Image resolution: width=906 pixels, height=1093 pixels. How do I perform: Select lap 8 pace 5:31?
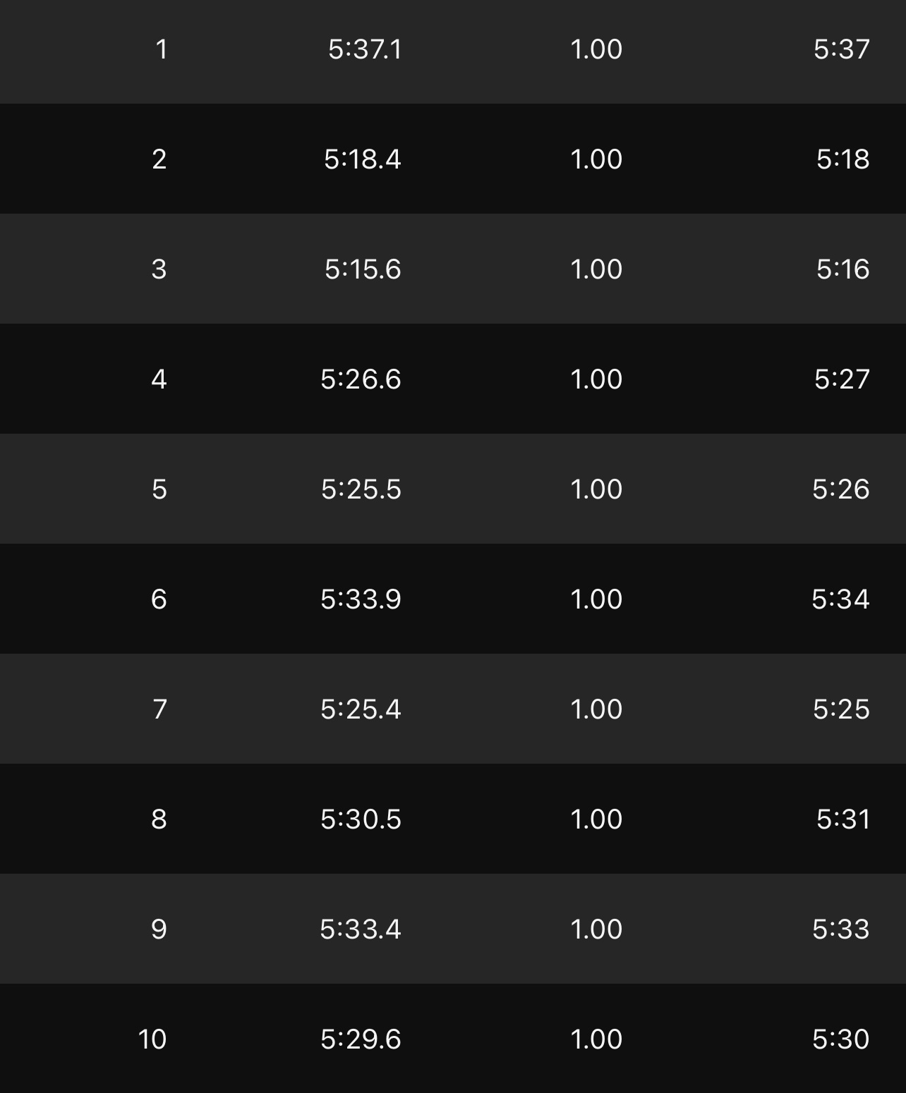(x=843, y=819)
